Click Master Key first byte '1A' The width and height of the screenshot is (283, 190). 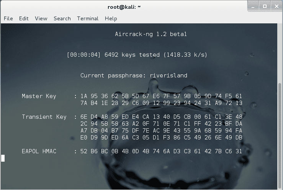click(x=84, y=96)
